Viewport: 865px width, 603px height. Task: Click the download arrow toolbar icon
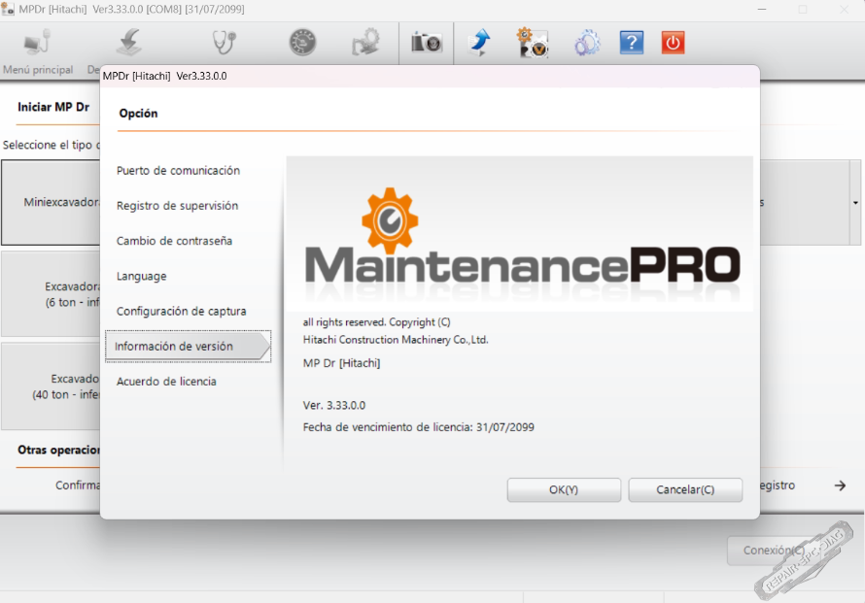click(x=130, y=43)
